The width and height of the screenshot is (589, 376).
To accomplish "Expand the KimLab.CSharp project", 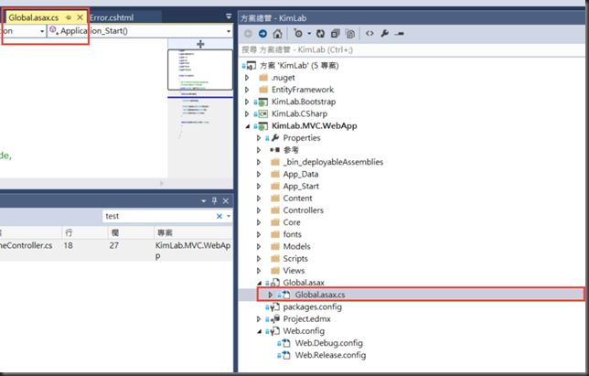I will 247,113.
